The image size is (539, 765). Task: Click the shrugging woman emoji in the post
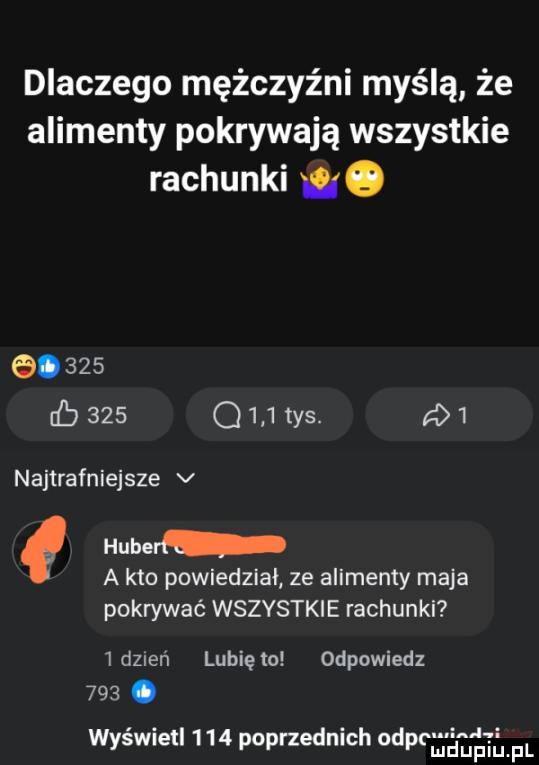pyautogui.click(x=320, y=181)
